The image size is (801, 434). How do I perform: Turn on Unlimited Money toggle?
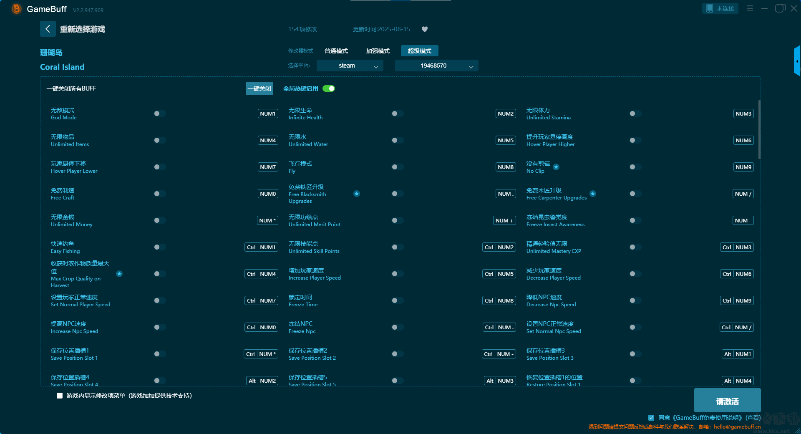pos(159,220)
